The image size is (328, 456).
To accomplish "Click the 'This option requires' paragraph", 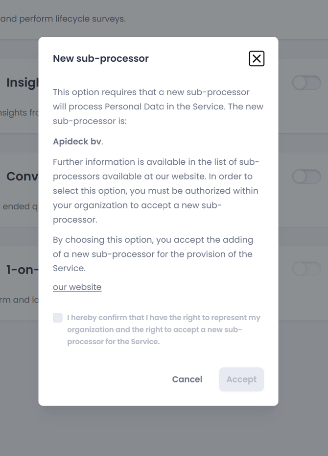I will [x=158, y=106].
